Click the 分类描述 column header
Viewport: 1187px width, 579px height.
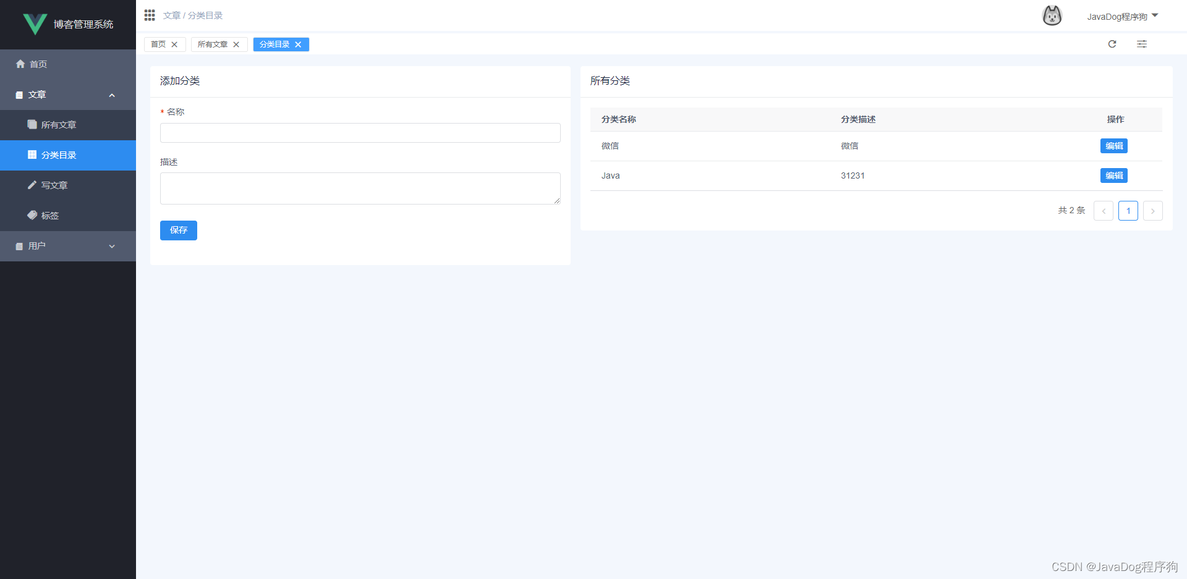[858, 119]
